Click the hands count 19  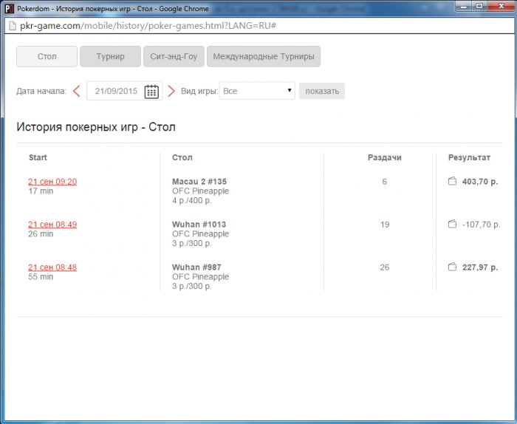385,225
